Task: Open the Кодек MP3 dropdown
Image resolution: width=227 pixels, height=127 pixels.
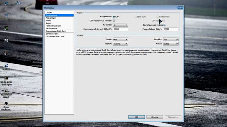Action: pyautogui.click(x=120, y=40)
